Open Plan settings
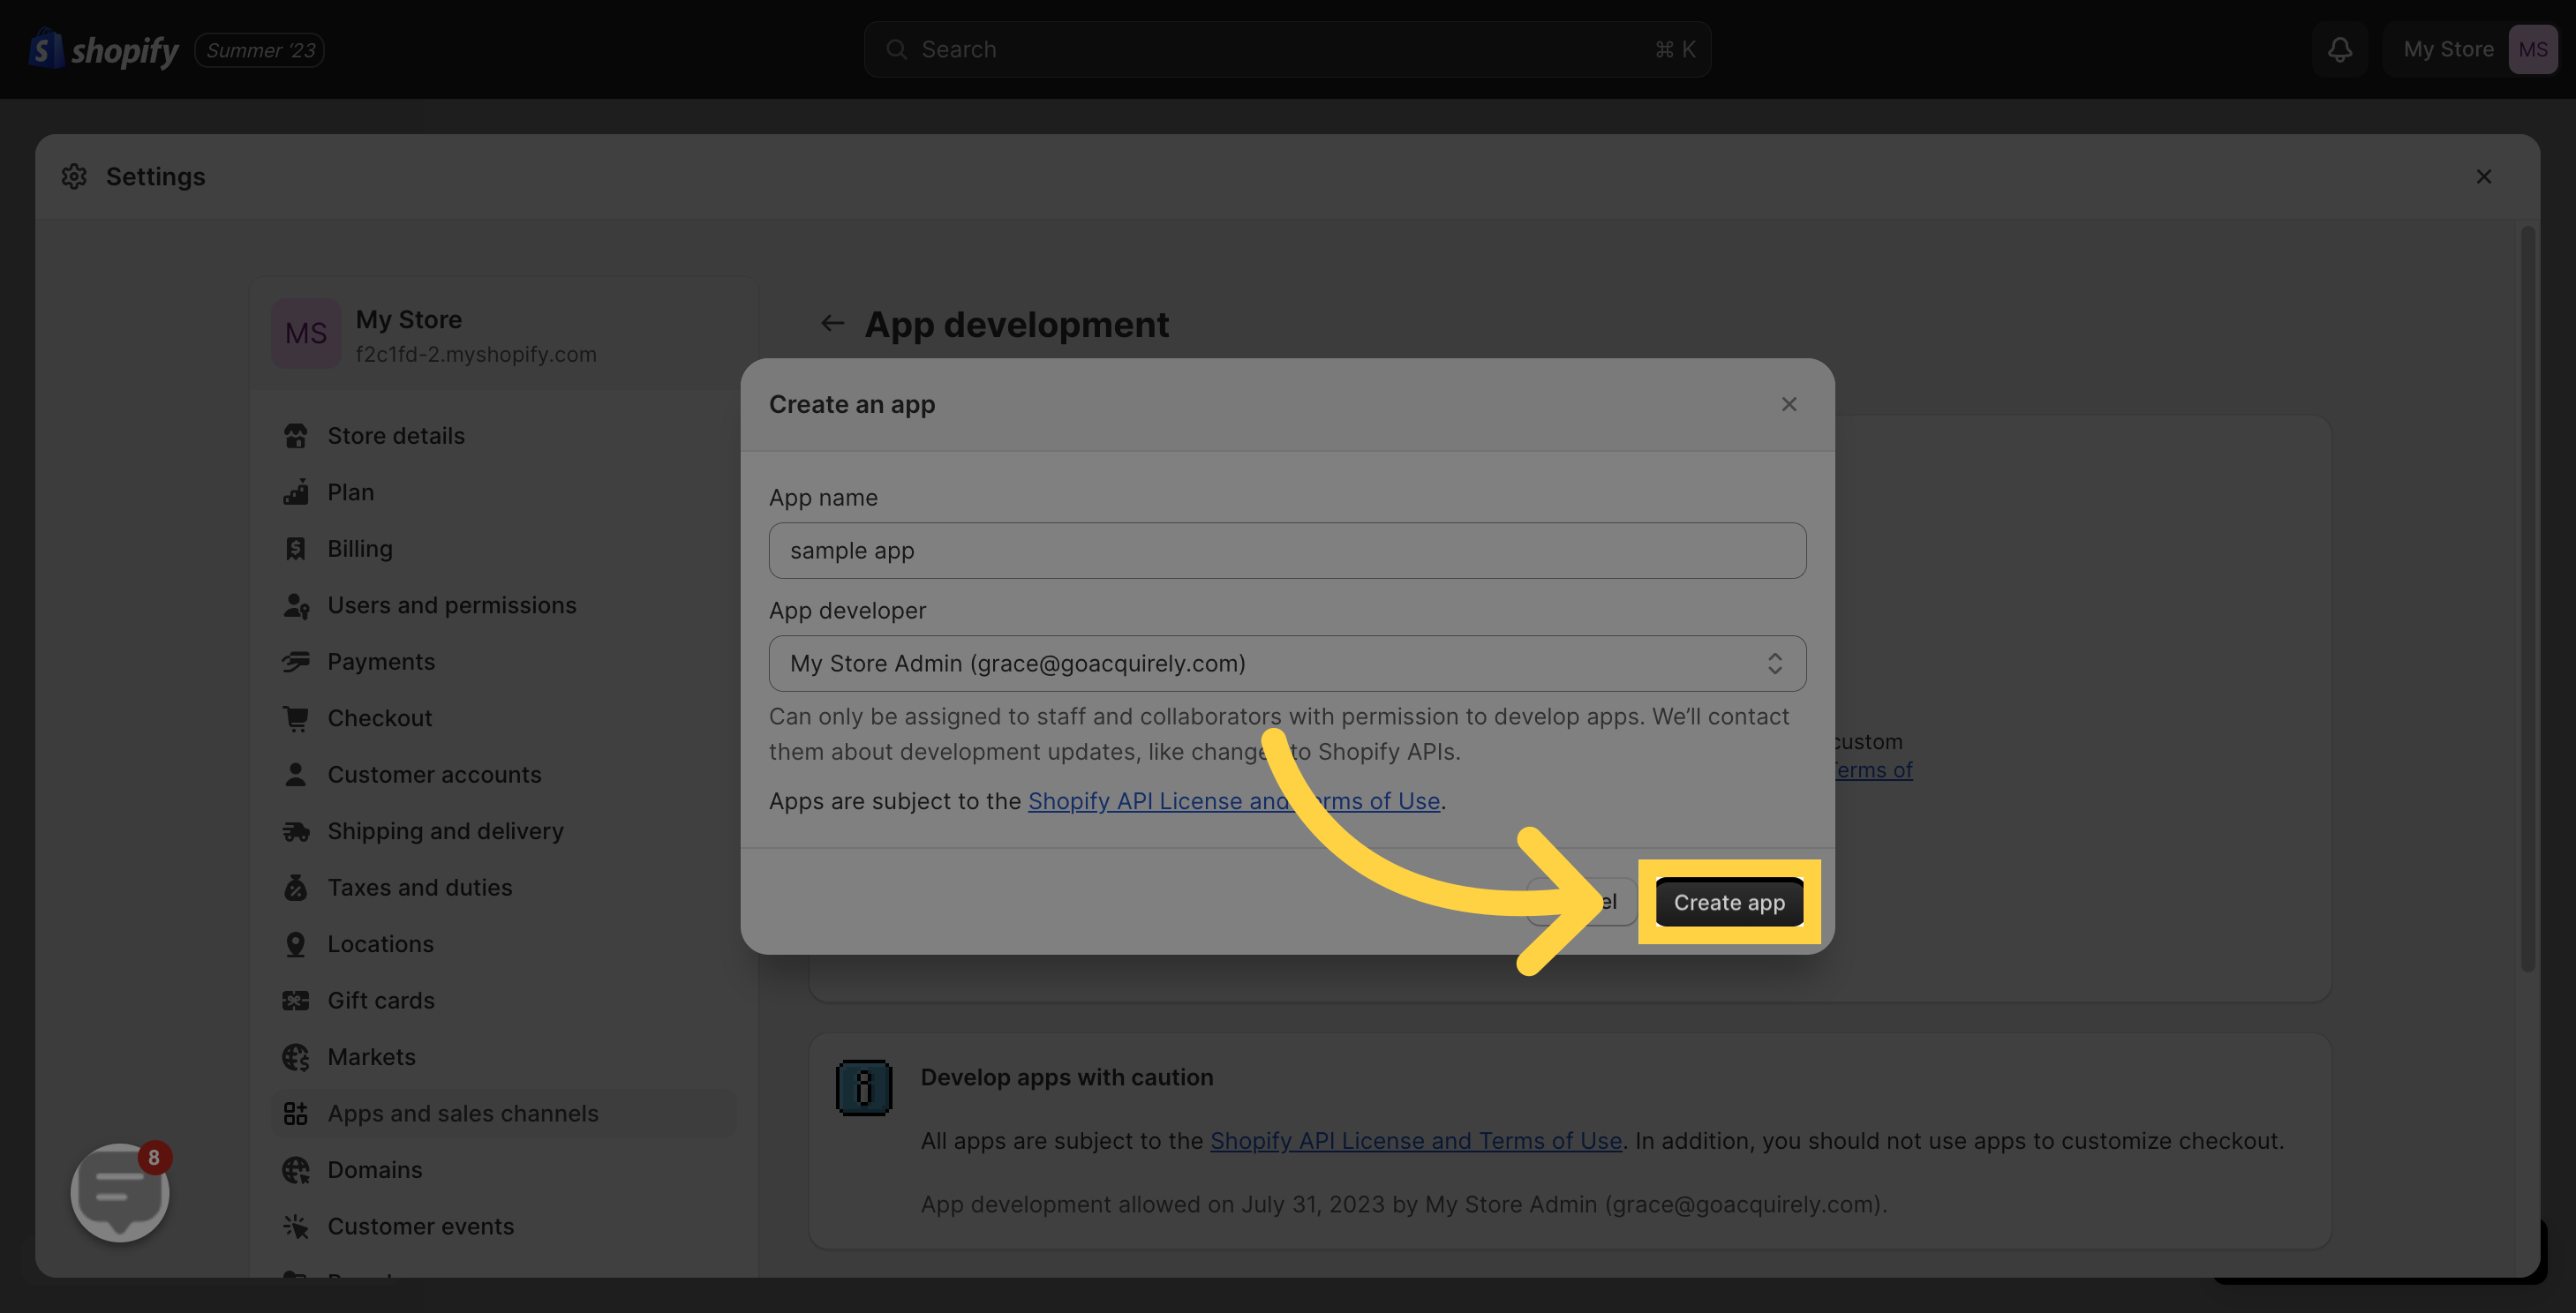 (504, 492)
